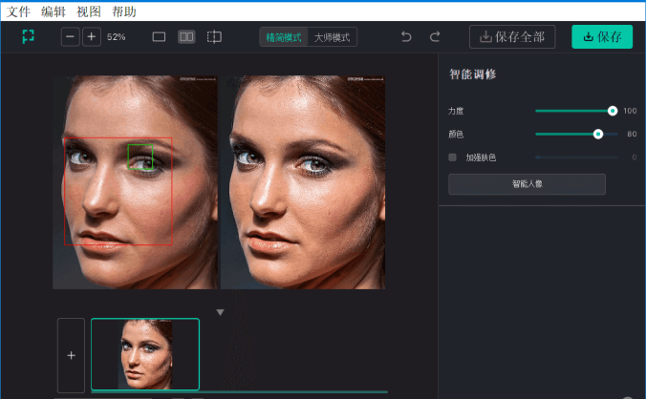
Task: Zoom out with the minus button
Action: pos(71,36)
